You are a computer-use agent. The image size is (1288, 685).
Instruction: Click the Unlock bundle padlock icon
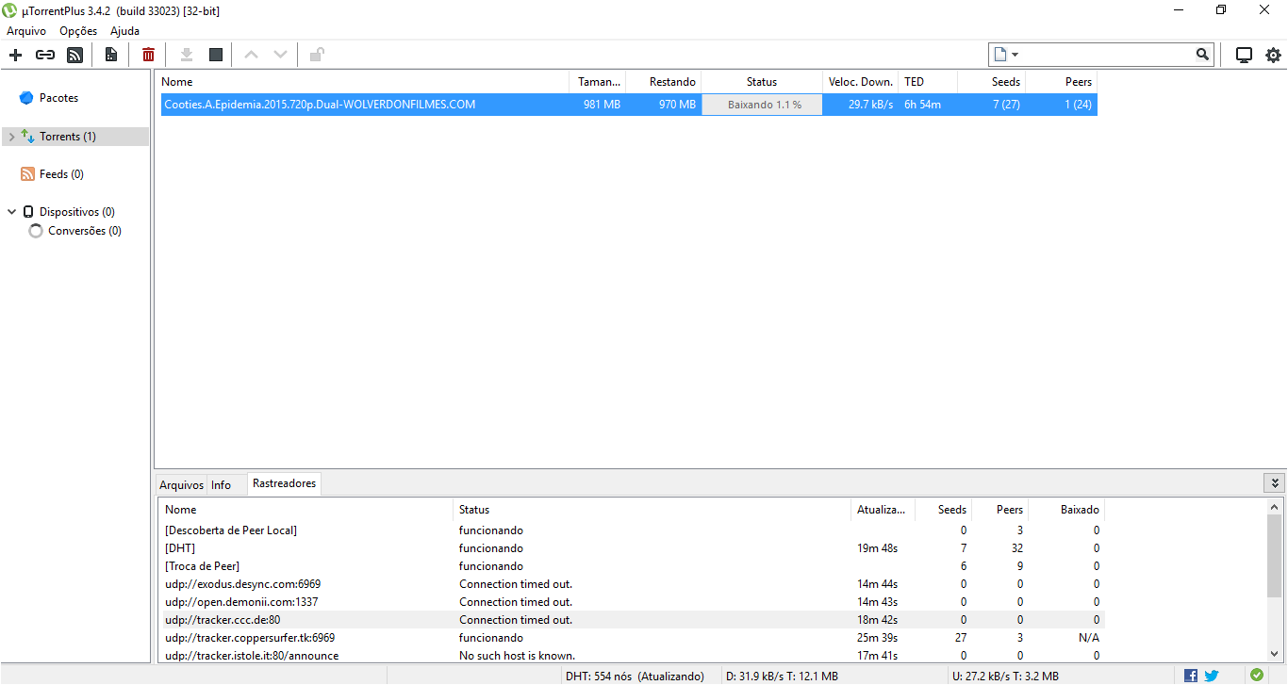coord(318,55)
